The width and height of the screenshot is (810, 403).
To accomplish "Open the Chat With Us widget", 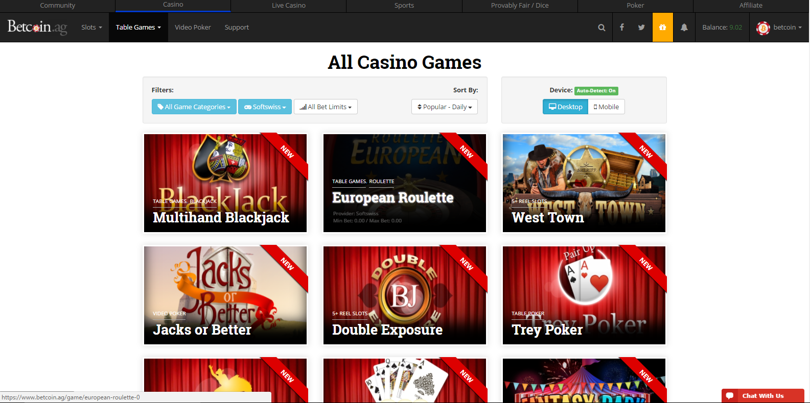I will (x=762, y=396).
